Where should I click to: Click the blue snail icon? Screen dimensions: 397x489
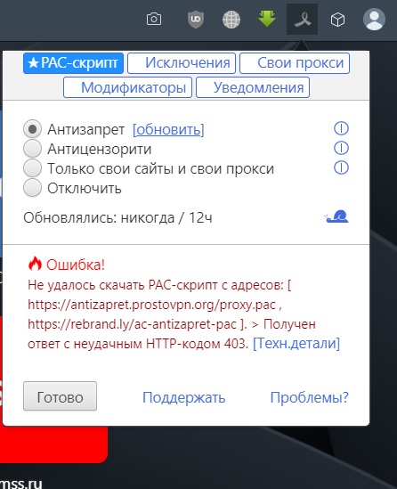click(336, 216)
